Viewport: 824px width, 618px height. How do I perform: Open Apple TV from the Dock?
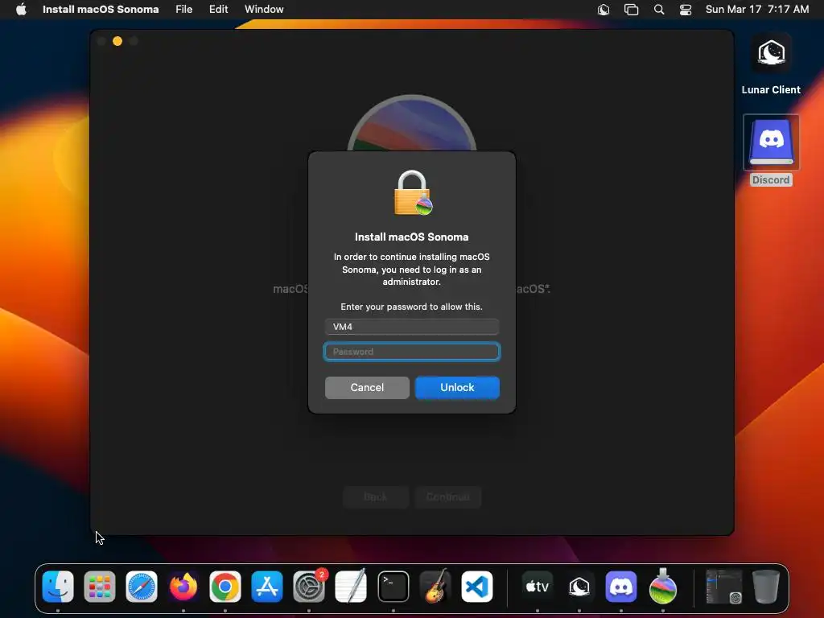pos(537,587)
